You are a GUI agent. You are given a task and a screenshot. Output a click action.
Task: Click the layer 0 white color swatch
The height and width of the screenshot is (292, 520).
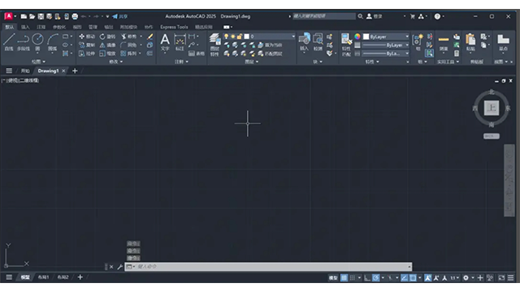pyautogui.click(x=247, y=36)
